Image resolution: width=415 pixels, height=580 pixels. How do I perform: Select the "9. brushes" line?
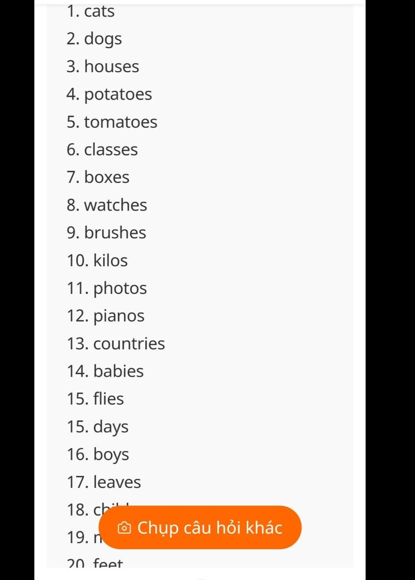[106, 233]
